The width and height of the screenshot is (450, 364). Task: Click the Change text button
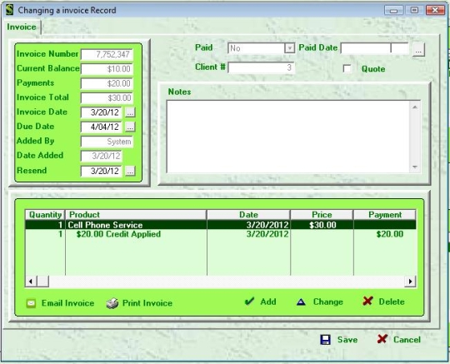point(328,302)
